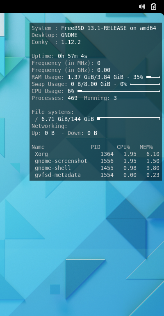
Task: Select the disk usage '6.71 GiB/144 GiB'
Action: 68,119
